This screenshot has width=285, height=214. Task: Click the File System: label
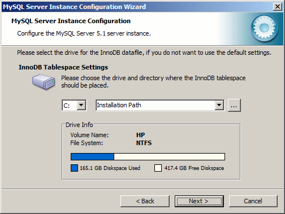(87, 143)
